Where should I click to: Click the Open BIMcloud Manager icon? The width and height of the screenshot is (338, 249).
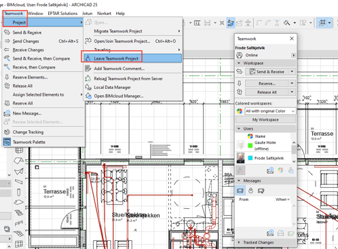click(x=88, y=96)
